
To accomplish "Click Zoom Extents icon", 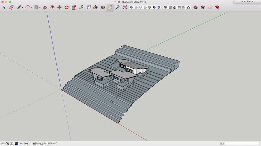I will pyautogui.click(x=124, y=7).
